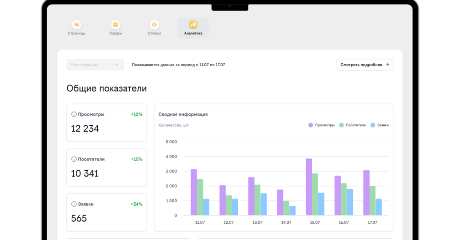460x240 pixels.
Task: Click the Смотреть подробнее button
Action: point(364,65)
